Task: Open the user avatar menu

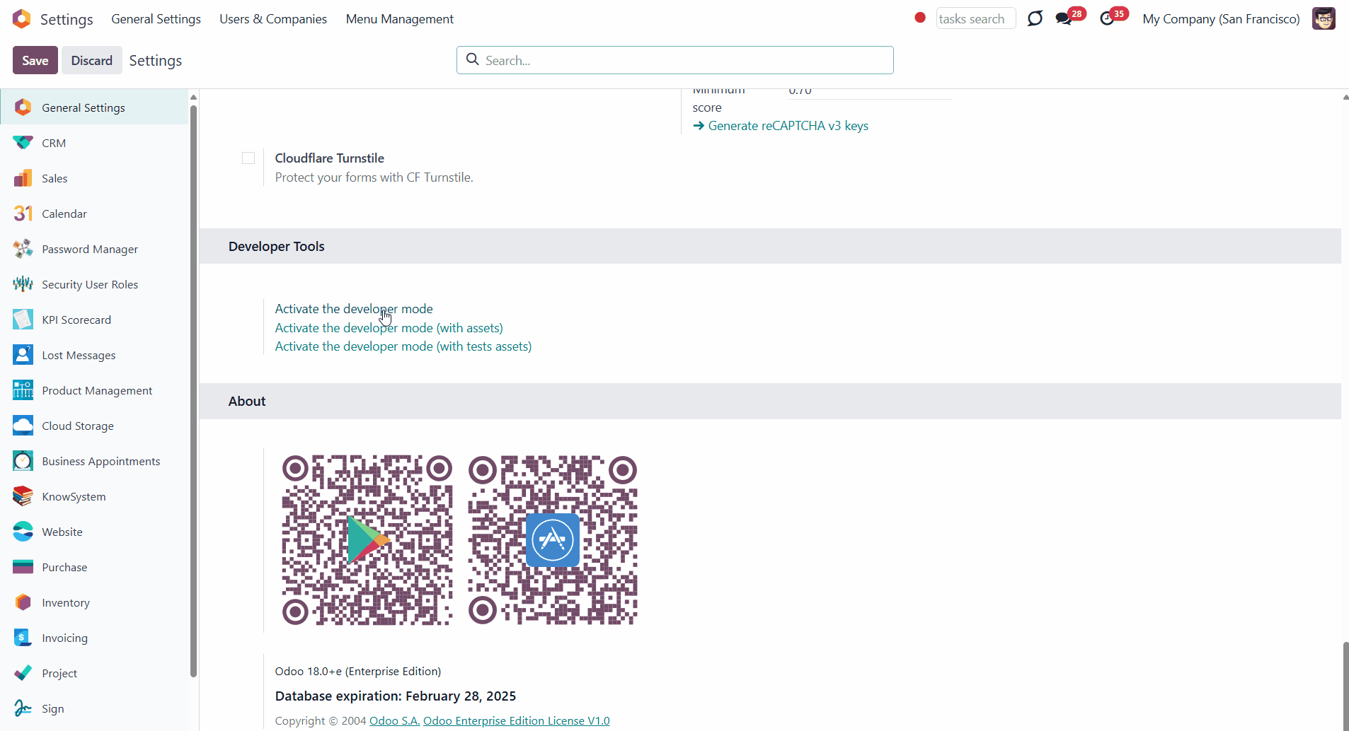Action: click(1324, 18)
